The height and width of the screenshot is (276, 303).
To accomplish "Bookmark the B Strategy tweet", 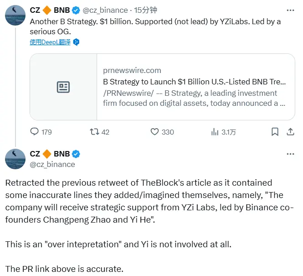I will pos(275,132).
